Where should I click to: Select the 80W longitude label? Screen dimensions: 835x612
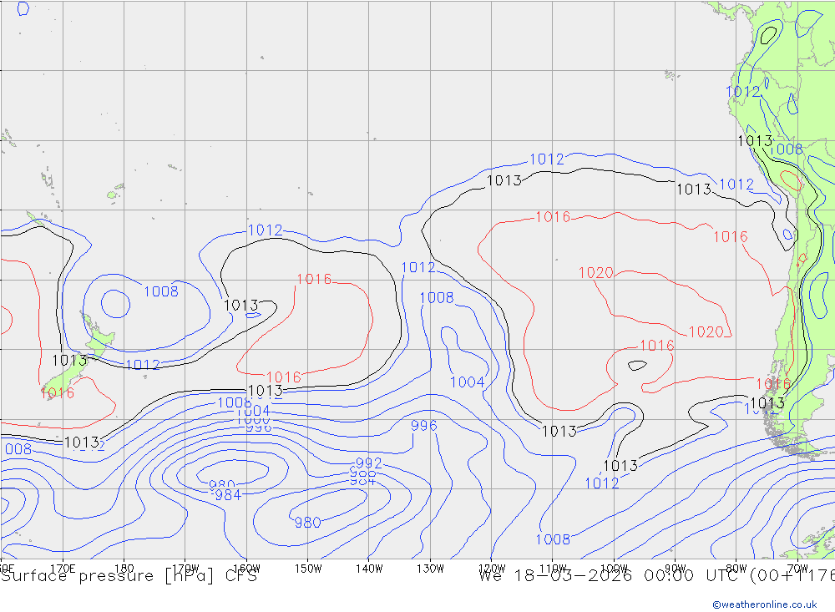tap(736, 569)
